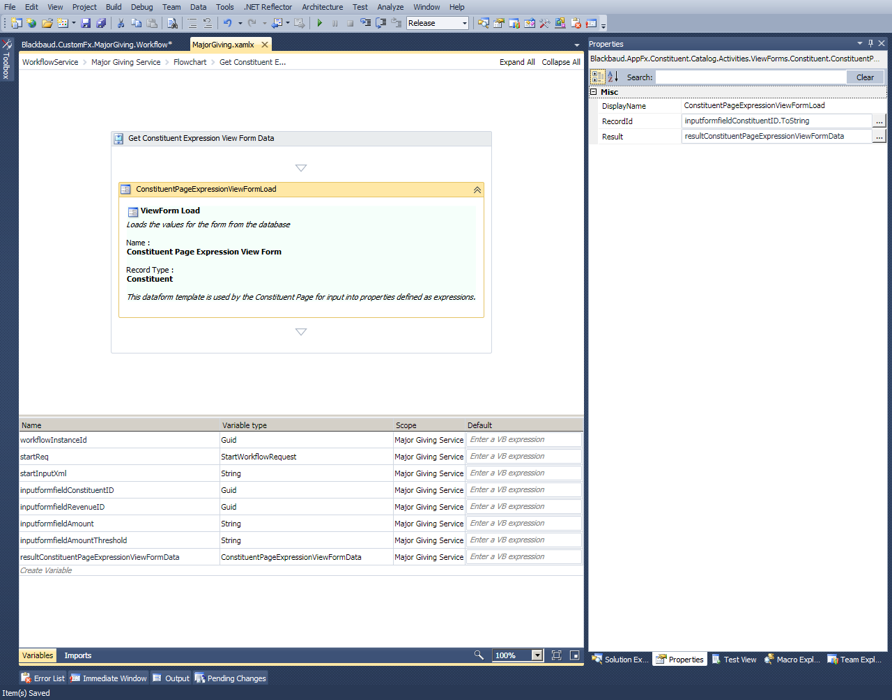892x700 pixels.
Task: Open the Release configuration dropdown
Action: [464, 23]
